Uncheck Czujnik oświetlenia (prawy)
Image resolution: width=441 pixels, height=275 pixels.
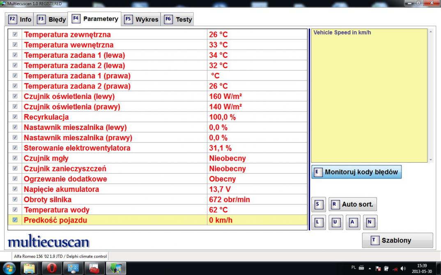click(15, 106)
